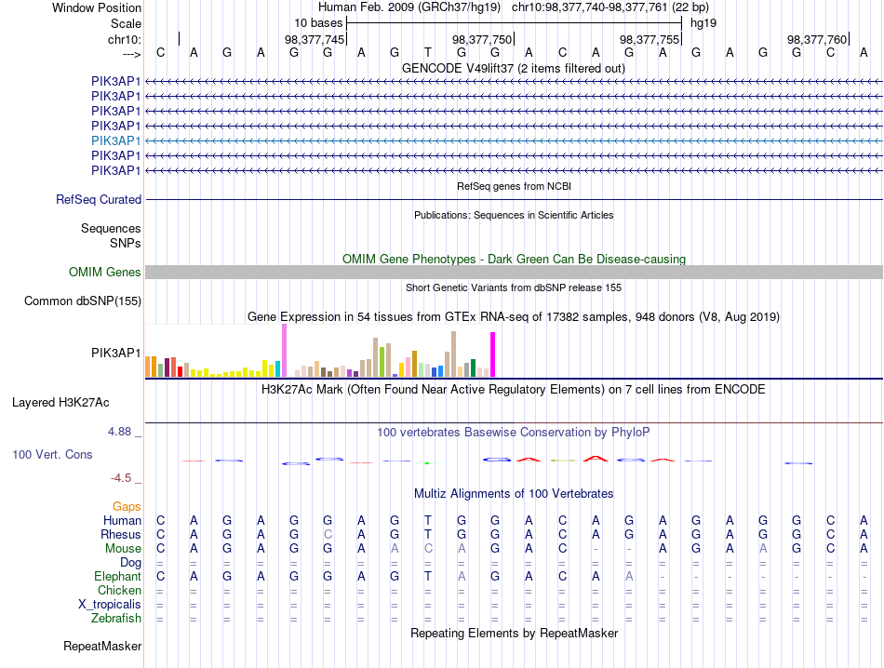Select the Mouse species label
The image size is (884, 668).
(124, 549)
